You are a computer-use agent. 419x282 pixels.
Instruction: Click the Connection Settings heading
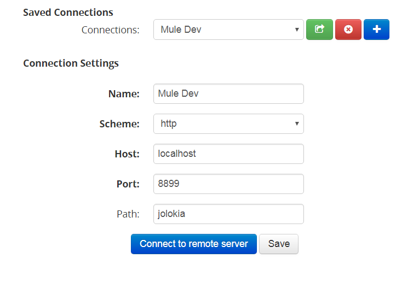[x=71, y=63]
